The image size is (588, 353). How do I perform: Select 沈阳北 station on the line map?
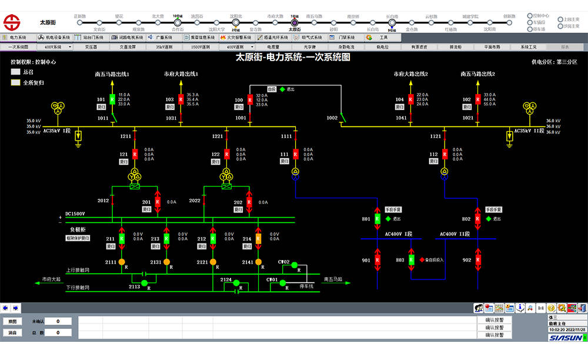pyautogui.click(x=236, y=22)
